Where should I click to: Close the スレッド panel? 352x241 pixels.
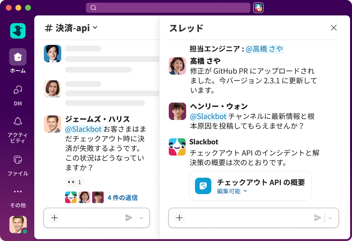[x=334, y=28]
